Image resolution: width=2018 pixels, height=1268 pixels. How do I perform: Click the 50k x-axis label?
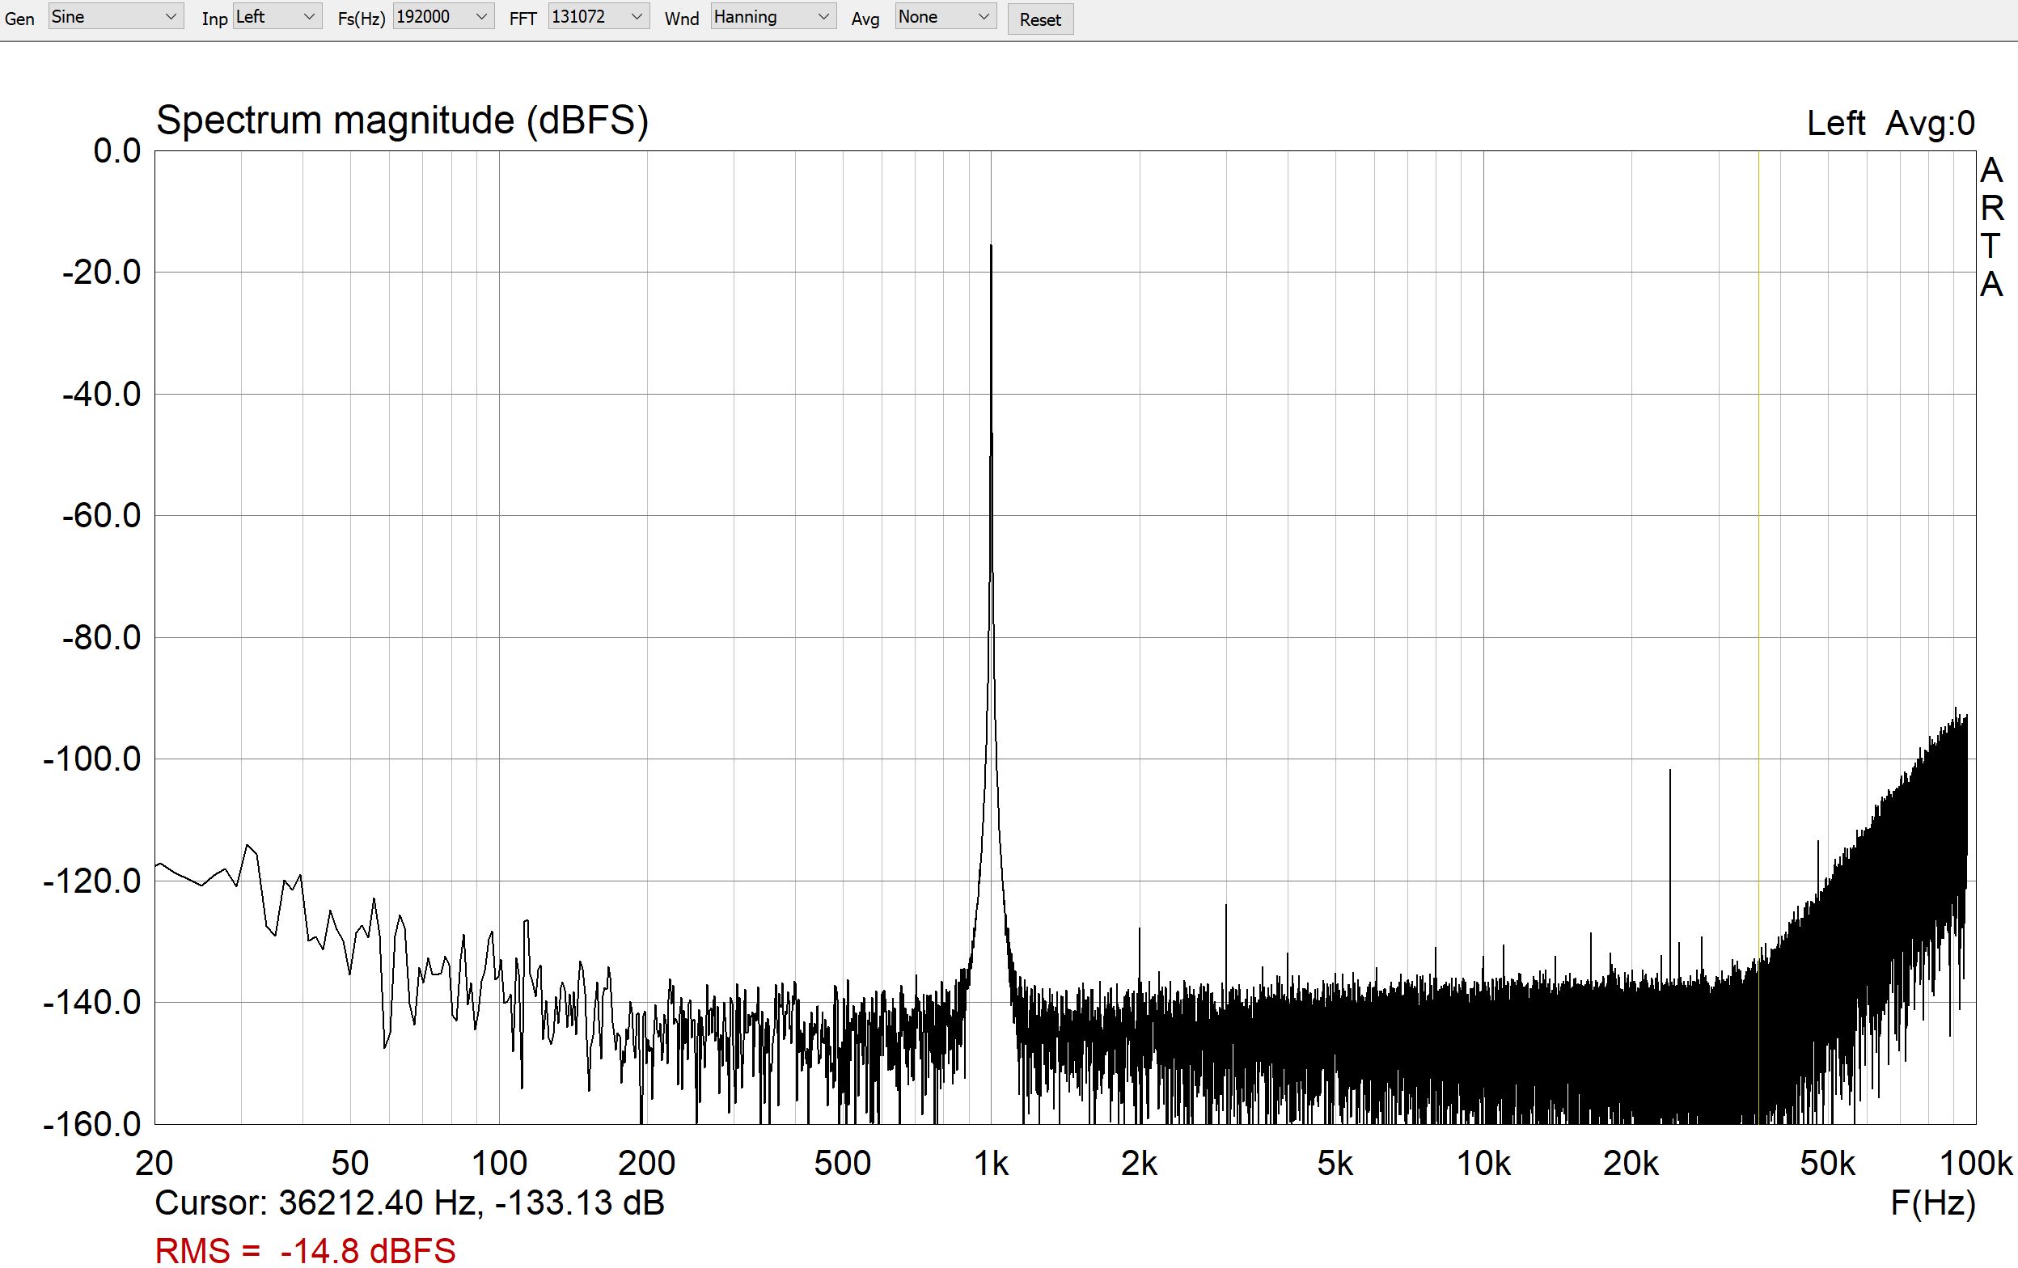coord(1828,1163)
